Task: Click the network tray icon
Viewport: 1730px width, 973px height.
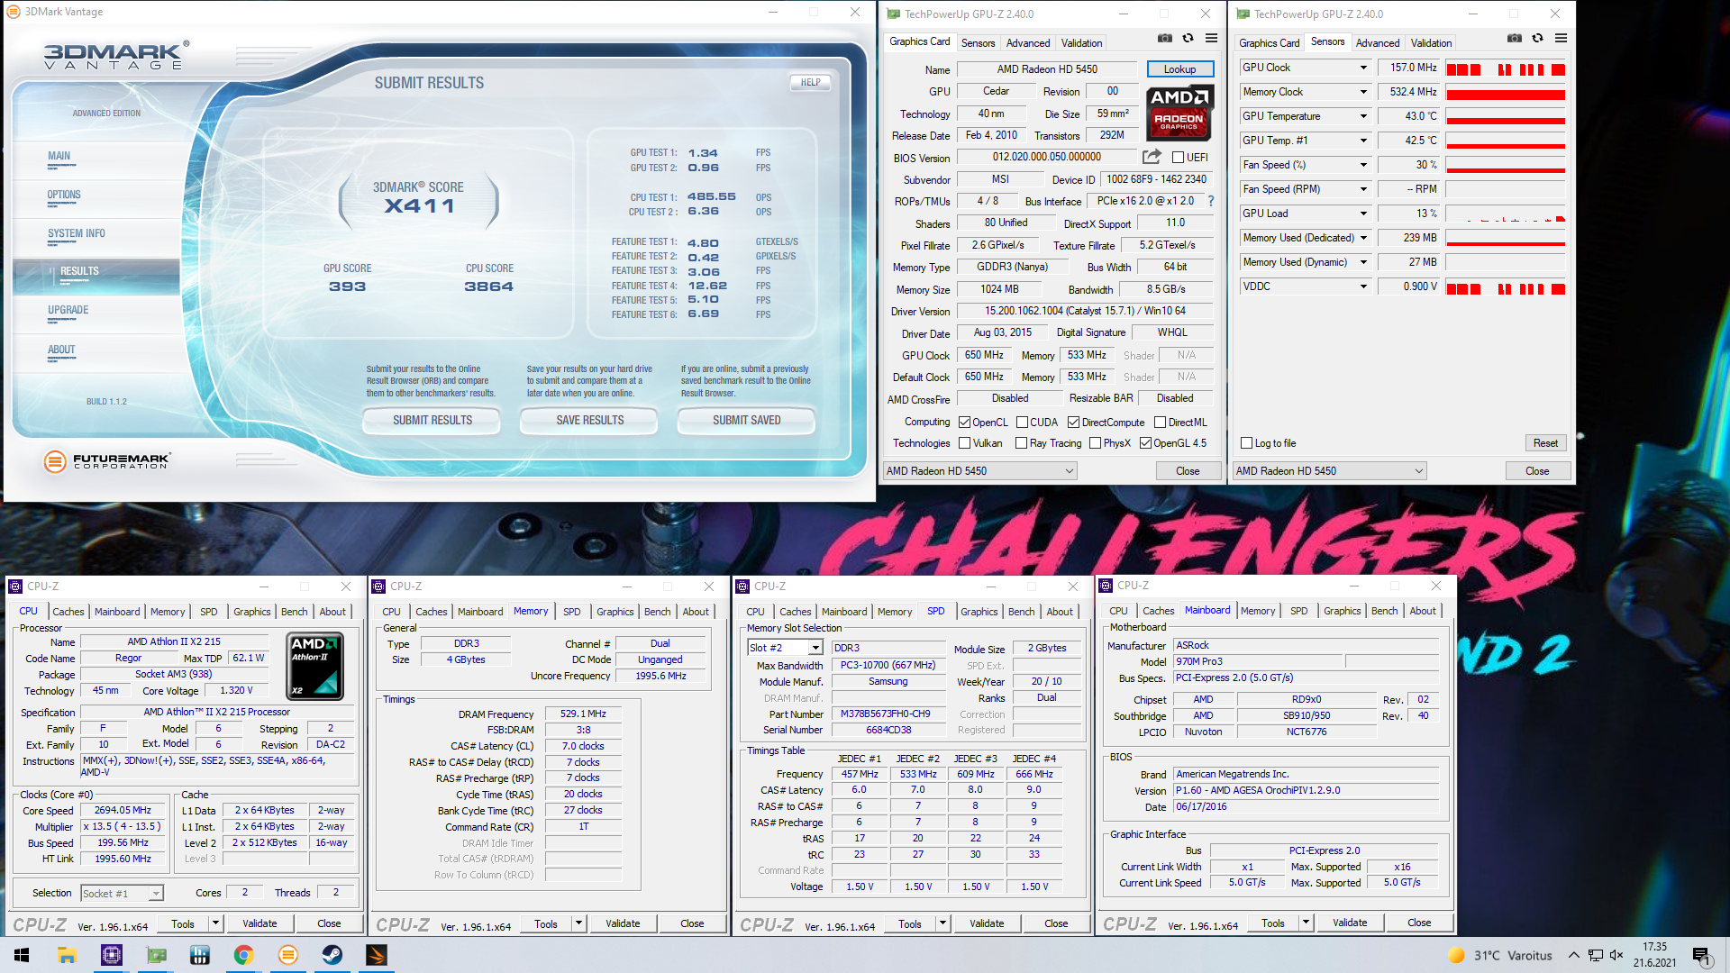Action: tap(1595, 955)
